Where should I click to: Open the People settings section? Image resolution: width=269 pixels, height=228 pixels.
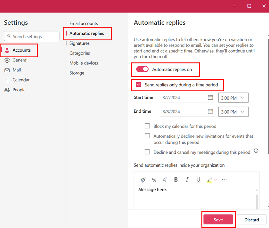pyautogui.click(x=19, y=90)
